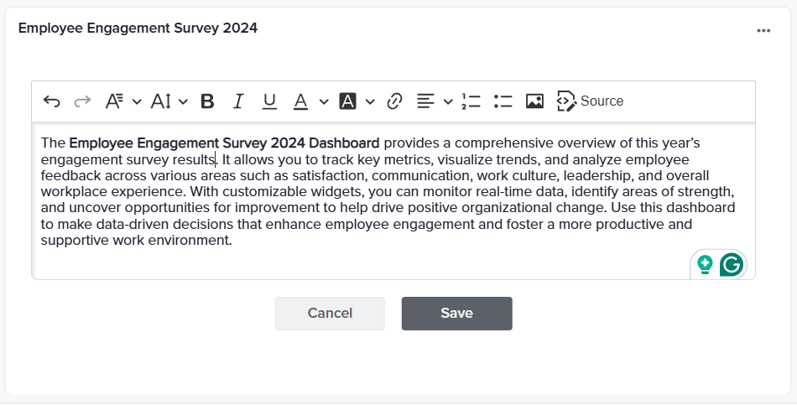Click the undo arrow icon

click(52, 101)
